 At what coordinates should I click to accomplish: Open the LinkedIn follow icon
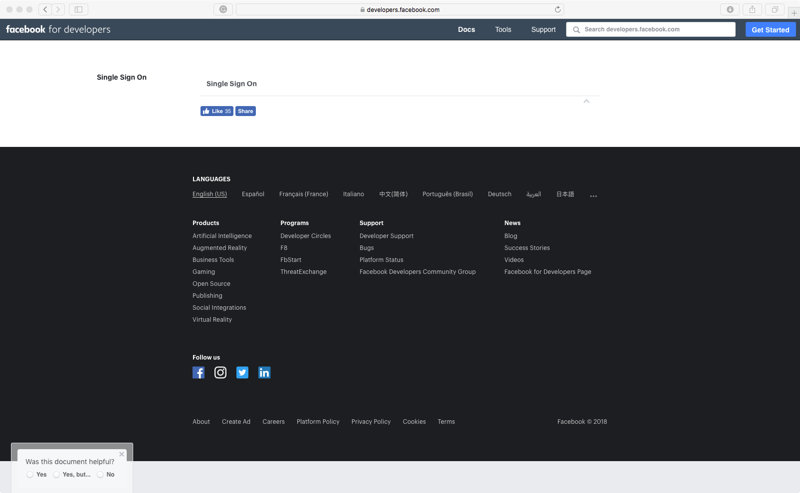click(264, 372)
